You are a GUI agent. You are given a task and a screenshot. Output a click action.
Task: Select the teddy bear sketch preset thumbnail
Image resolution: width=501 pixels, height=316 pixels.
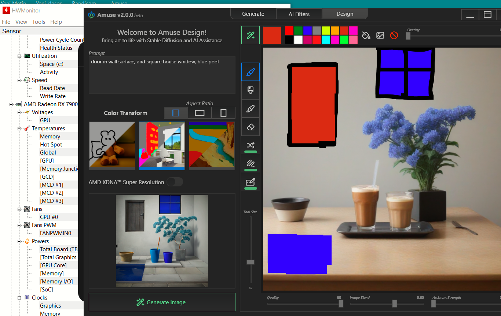pos(112,146)
